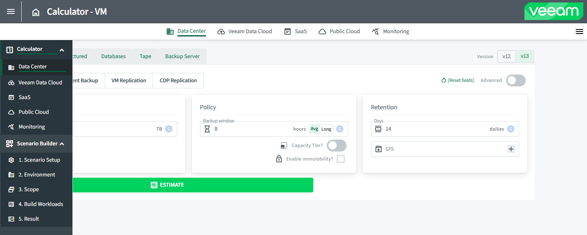Screen dimensions: 587x235
Task: Check the Enable immutability checkbox
Action: (340, 159)
